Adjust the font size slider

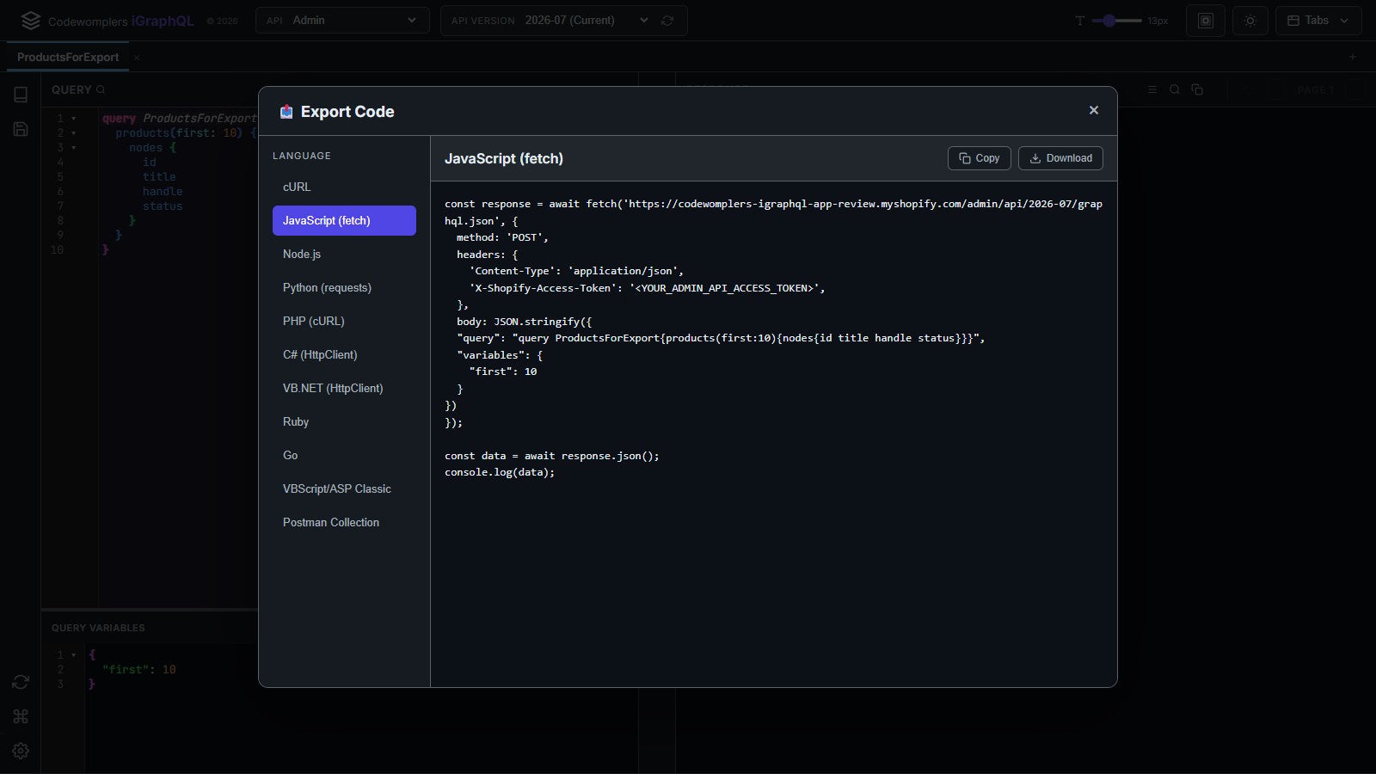1116,21
